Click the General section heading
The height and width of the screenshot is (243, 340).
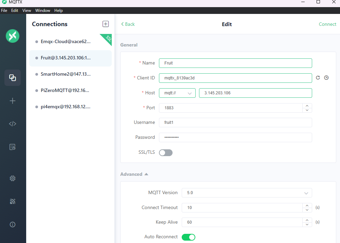tap(129, 45)
